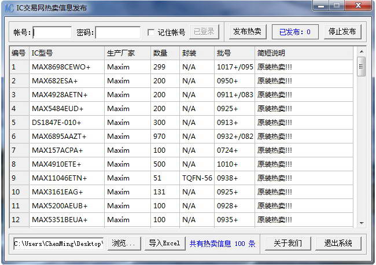Image resolution: width=376 pixels, height=265 pixels.
Task: Click the 数量 column header
Action: 165,53
